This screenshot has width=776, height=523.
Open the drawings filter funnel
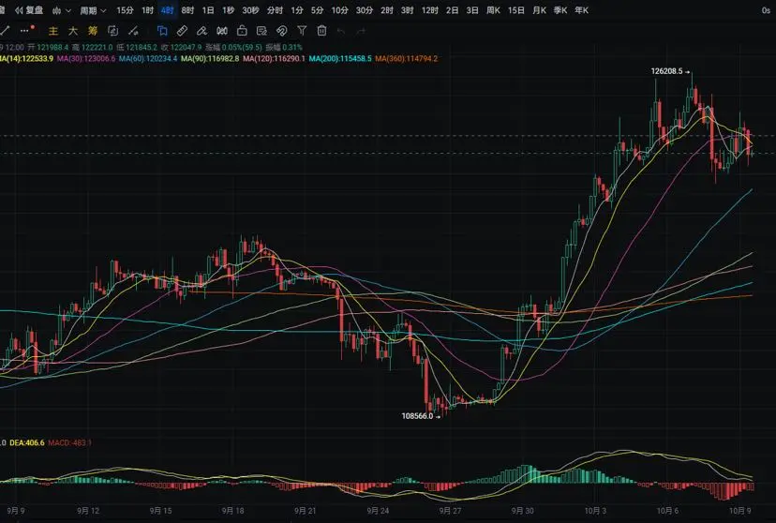click(302, 31)
